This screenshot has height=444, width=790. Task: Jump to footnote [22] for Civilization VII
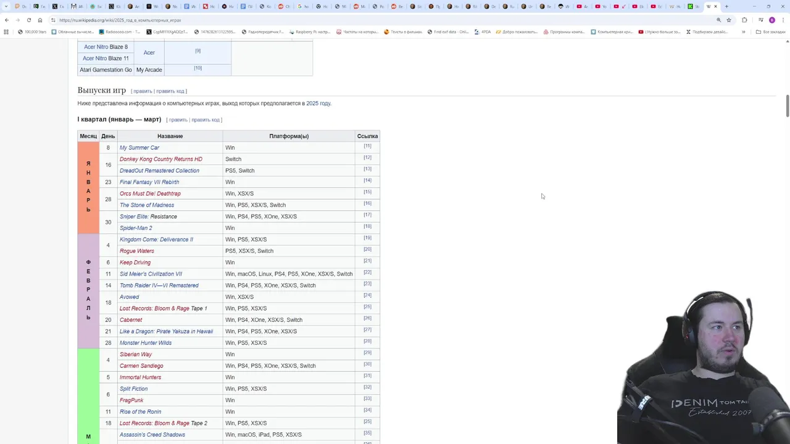click(x=367, y=272)
